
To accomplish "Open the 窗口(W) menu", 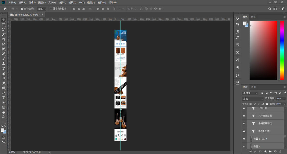I will (x=102, y=2).
